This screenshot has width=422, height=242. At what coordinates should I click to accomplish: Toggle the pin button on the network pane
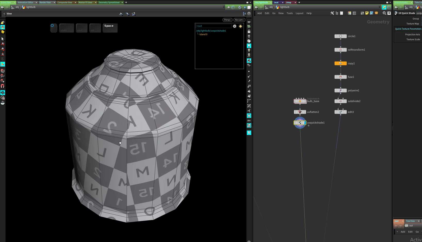[384, 7]
